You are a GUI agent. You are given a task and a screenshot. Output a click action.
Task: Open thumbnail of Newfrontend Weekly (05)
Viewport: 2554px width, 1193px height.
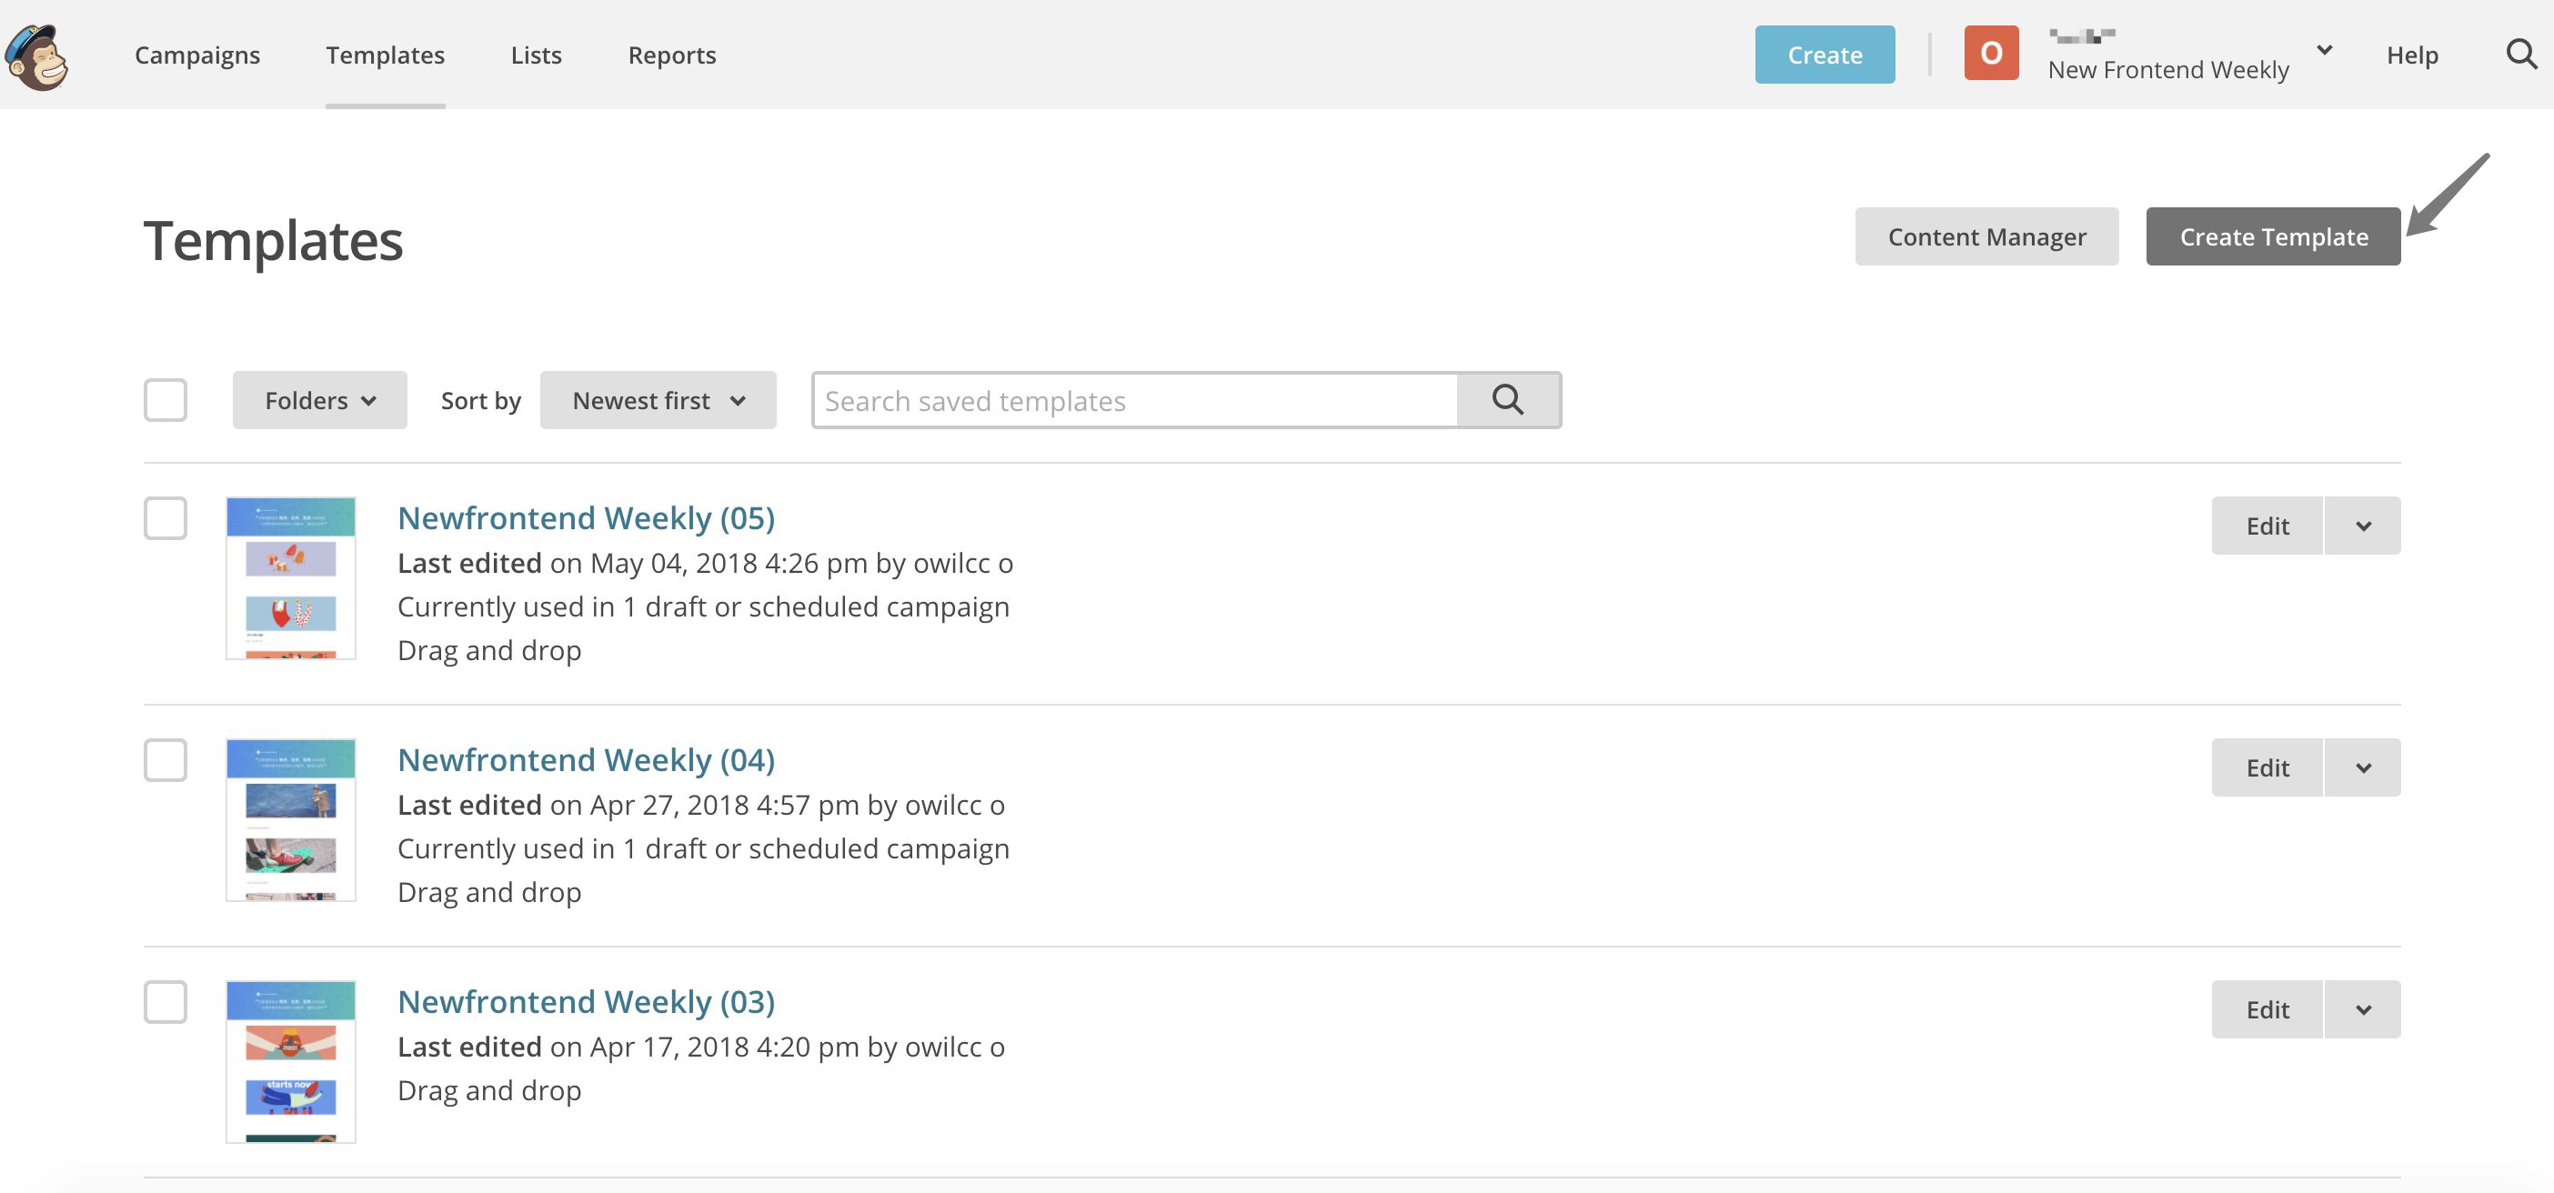[290, 577]
